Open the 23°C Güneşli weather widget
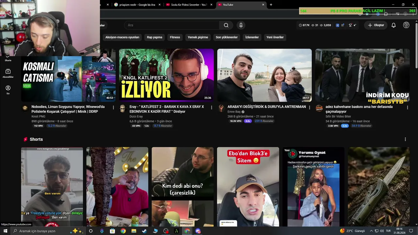Viewport: 418px width, 235px height. [352, 231]
